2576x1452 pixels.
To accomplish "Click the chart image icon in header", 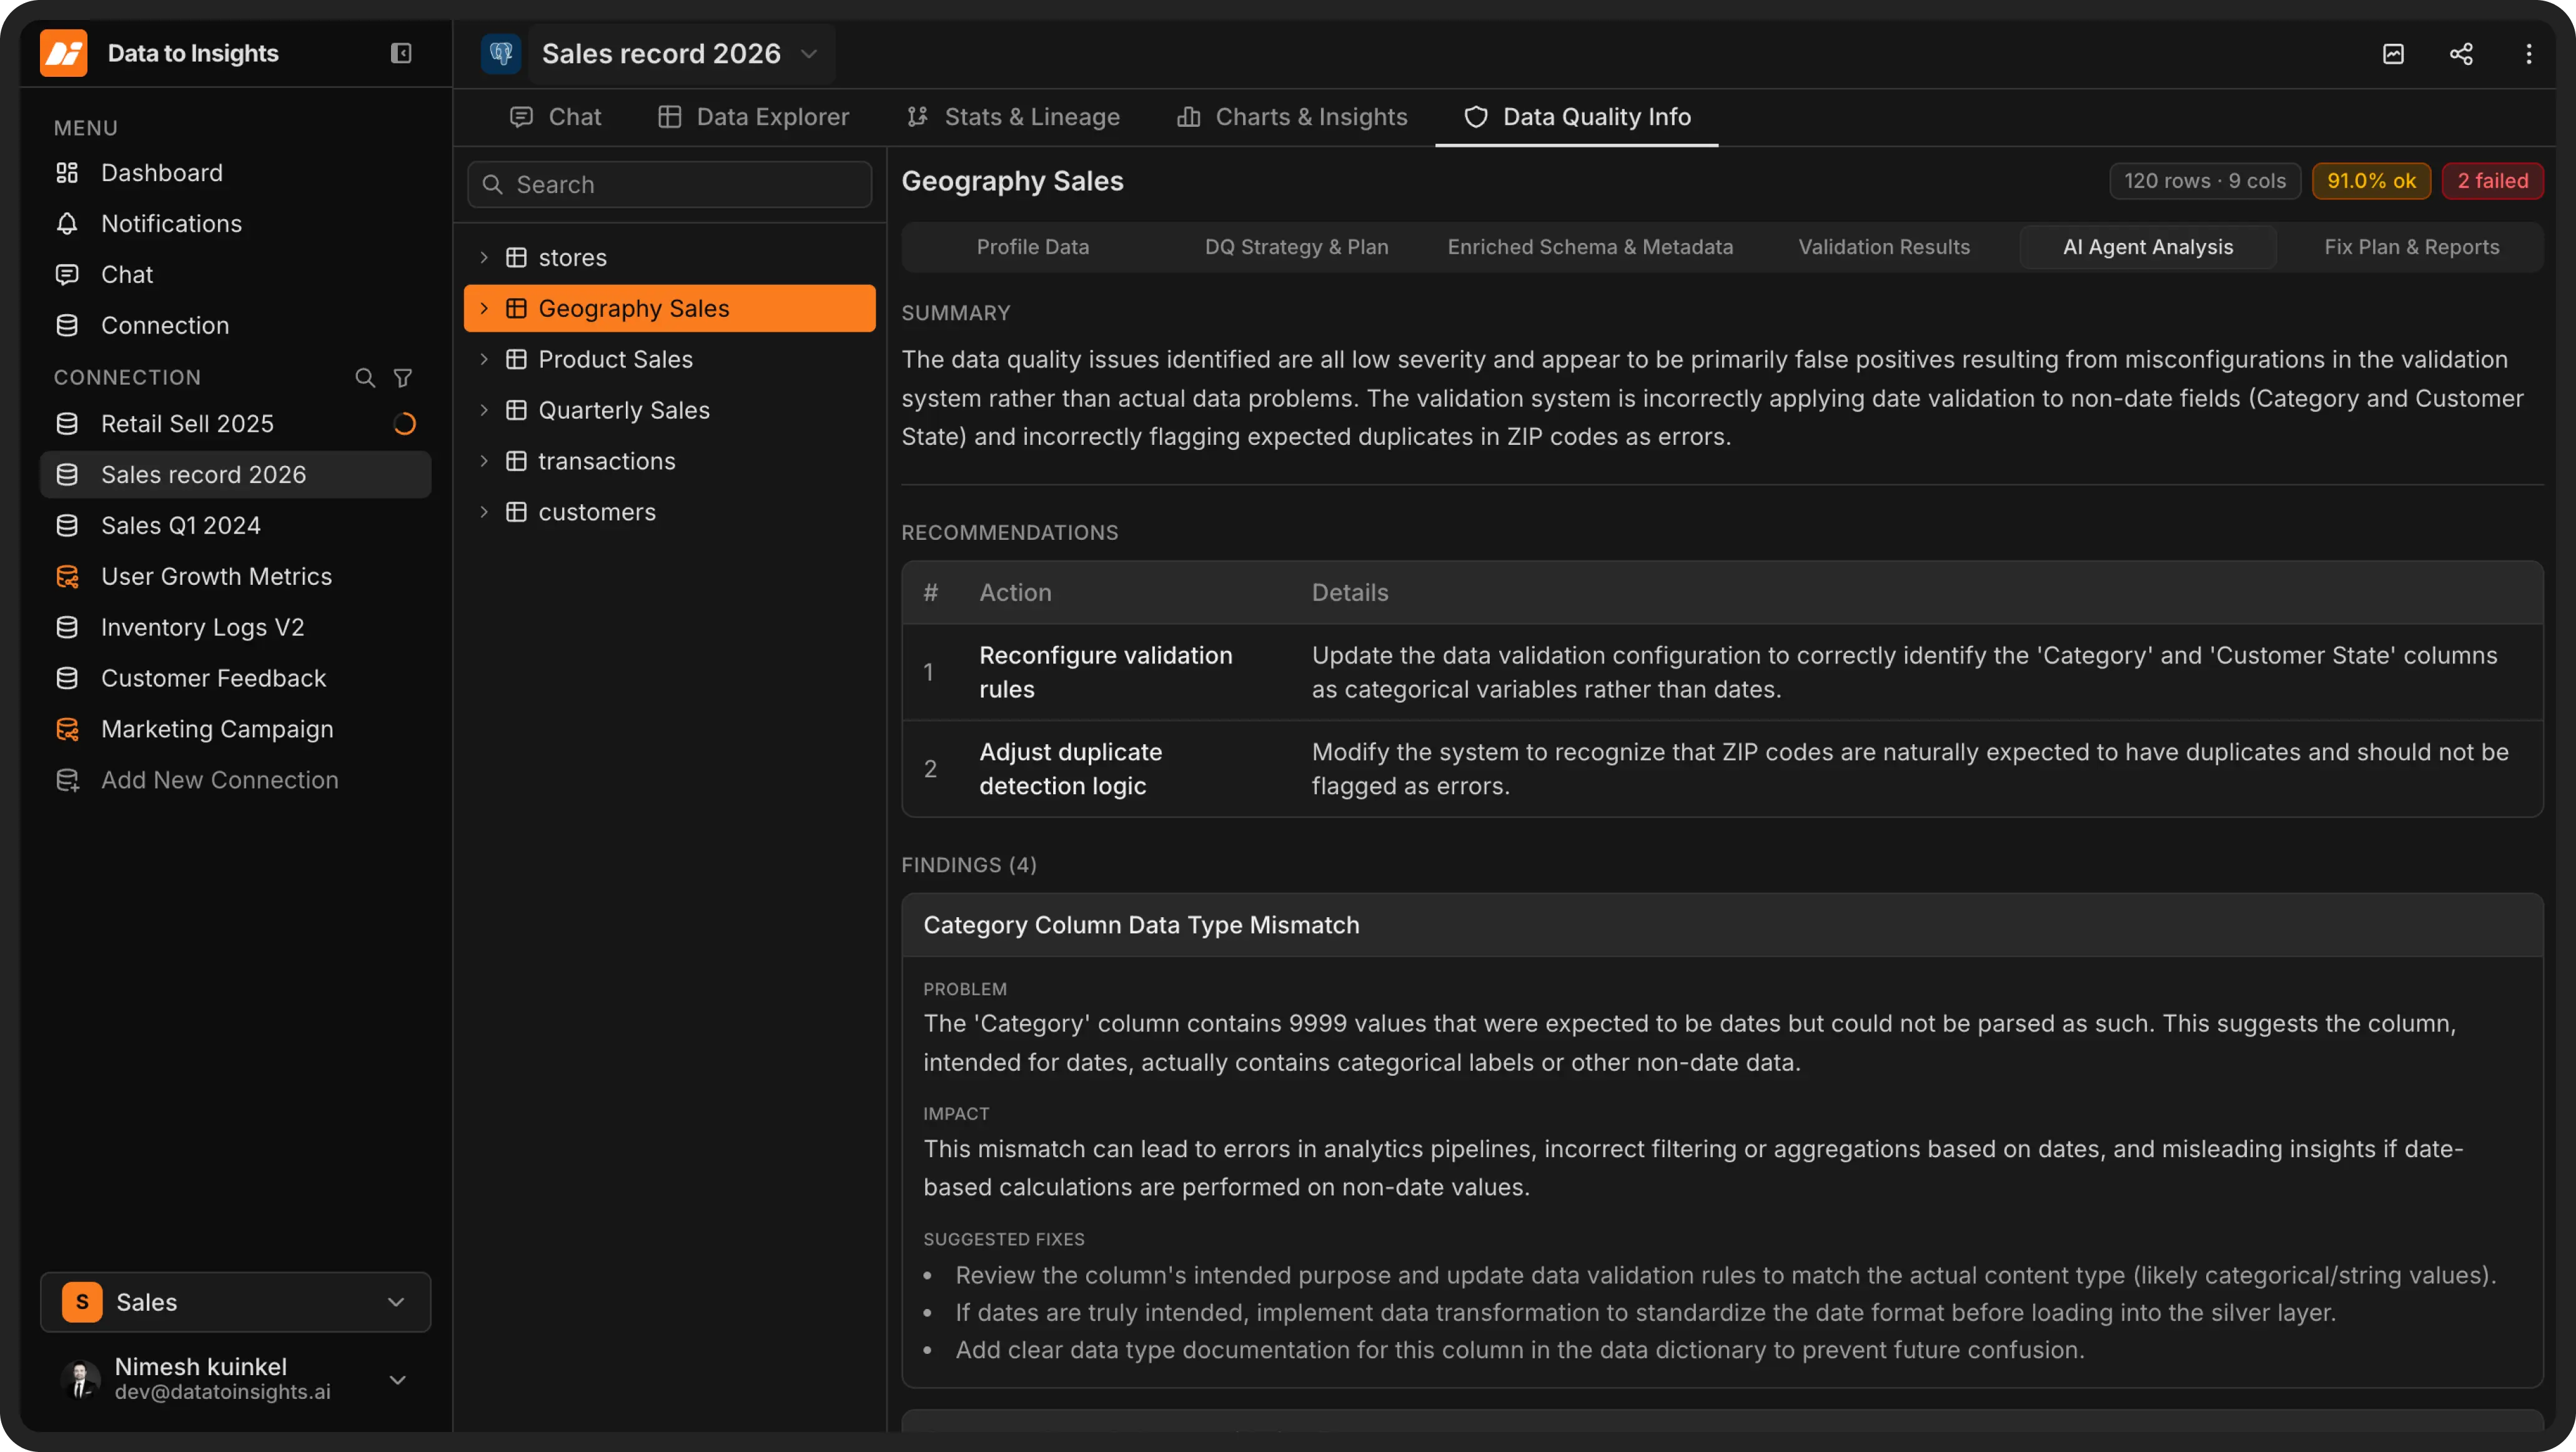I will 2393,54.
